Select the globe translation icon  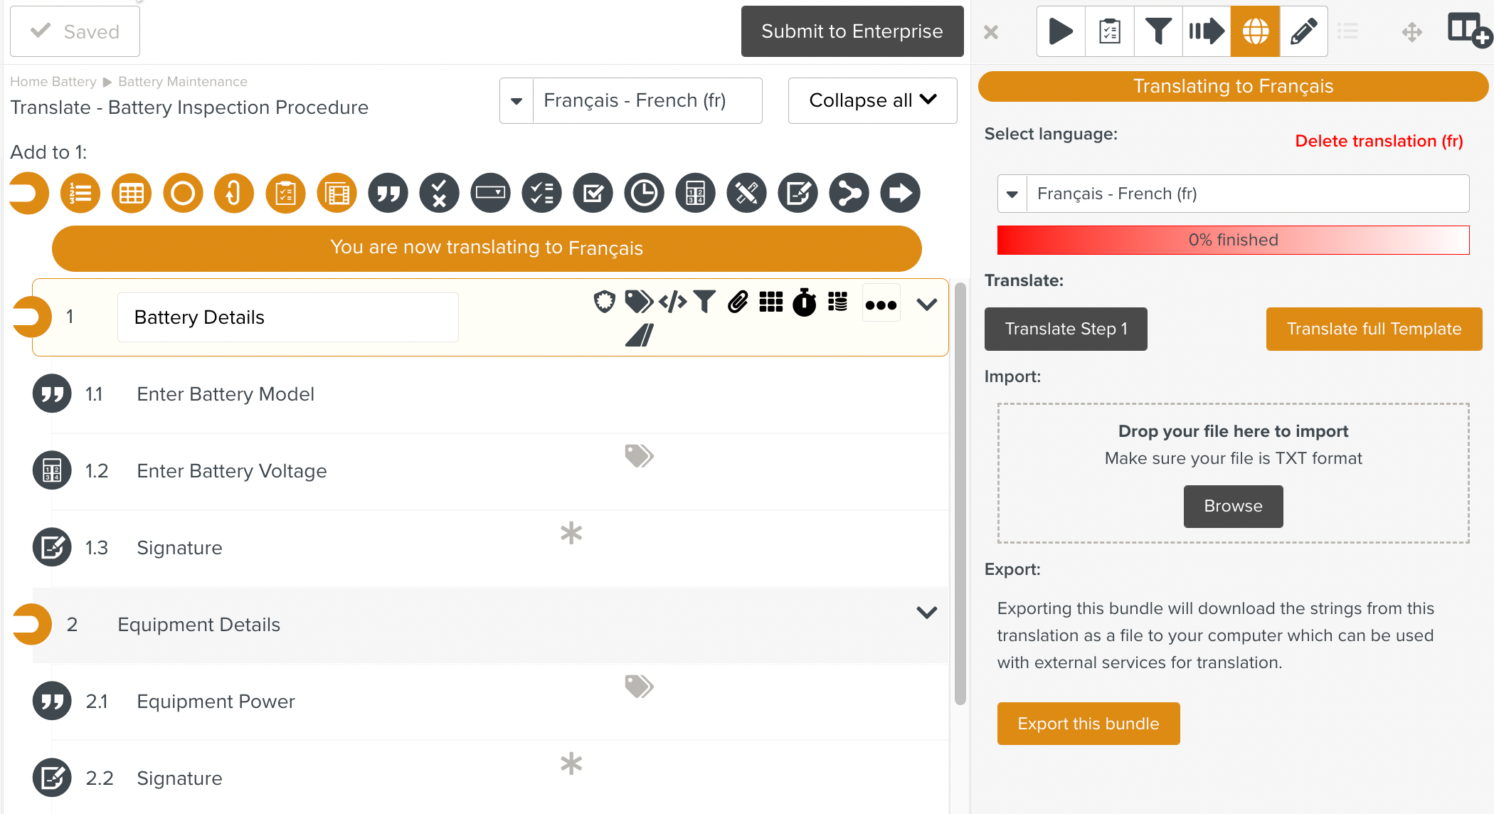1255,31
